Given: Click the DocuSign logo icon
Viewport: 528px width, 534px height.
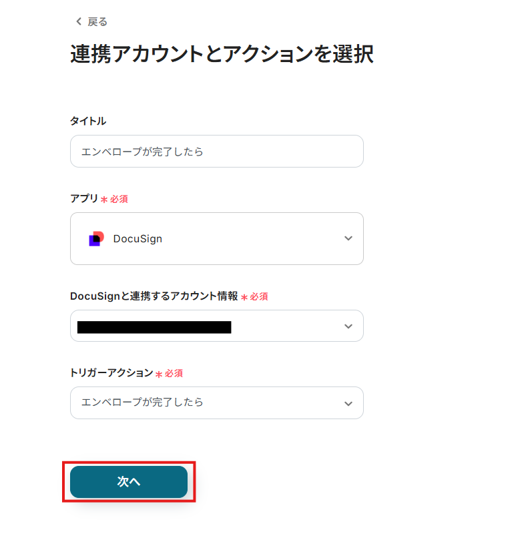Looking at the screenshot, I should point(96,238).
